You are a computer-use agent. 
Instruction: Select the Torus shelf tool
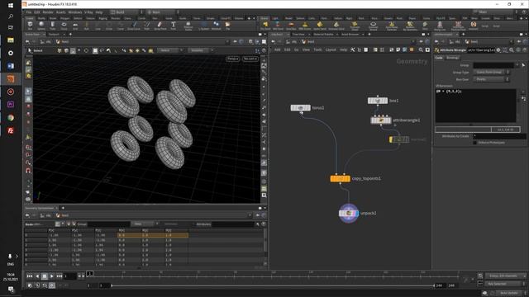tap(64, 26)
